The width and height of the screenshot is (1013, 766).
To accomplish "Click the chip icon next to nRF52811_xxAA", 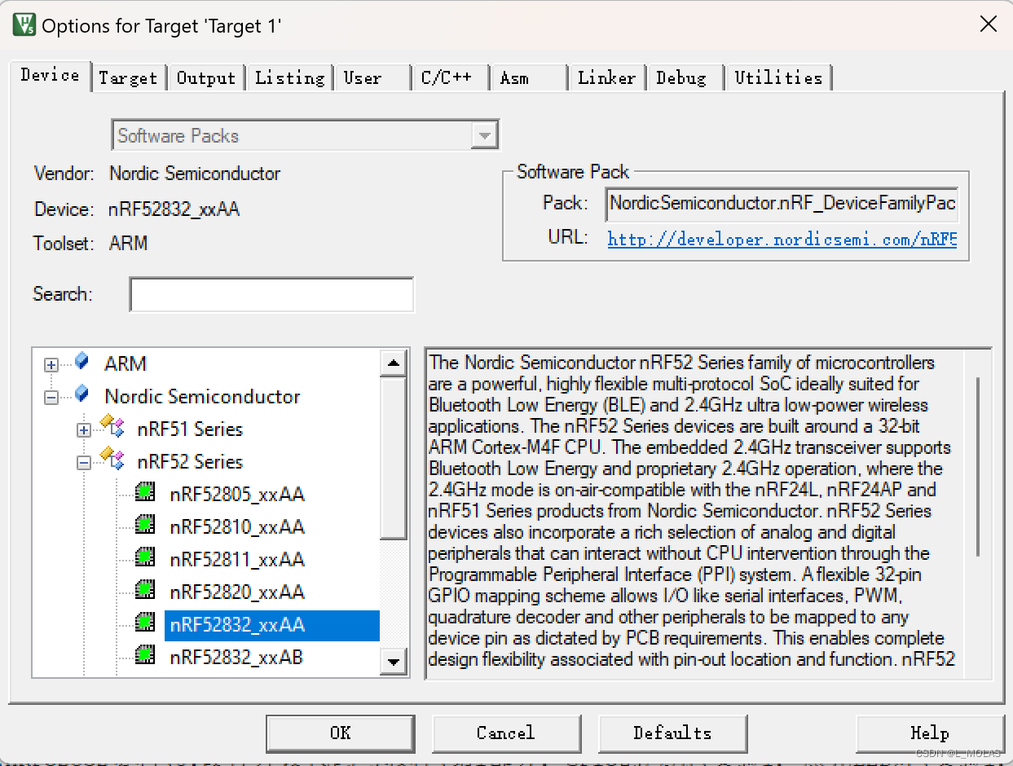I will 145,558.
